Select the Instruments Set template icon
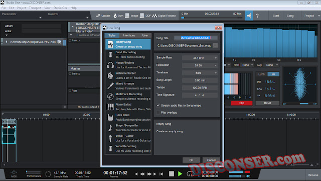 click(110, 75)
